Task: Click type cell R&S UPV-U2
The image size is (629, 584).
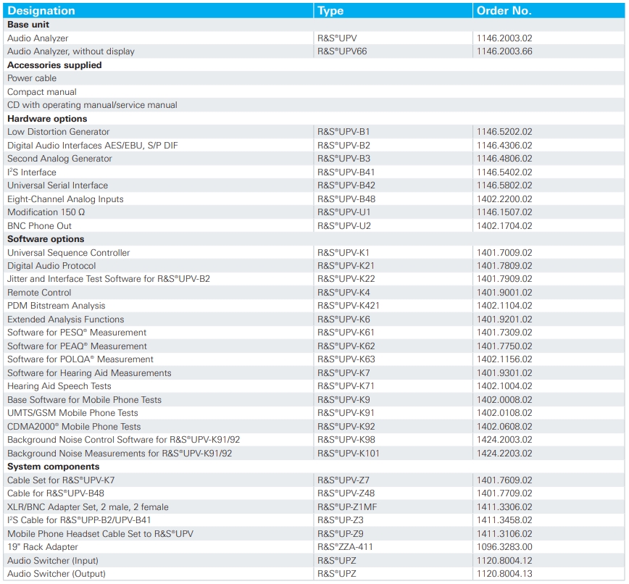Action: [x=343, y=226]
